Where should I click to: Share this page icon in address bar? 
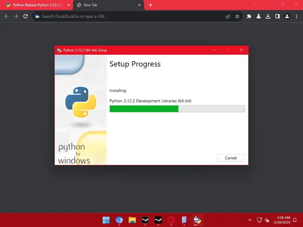coord(228,17)
